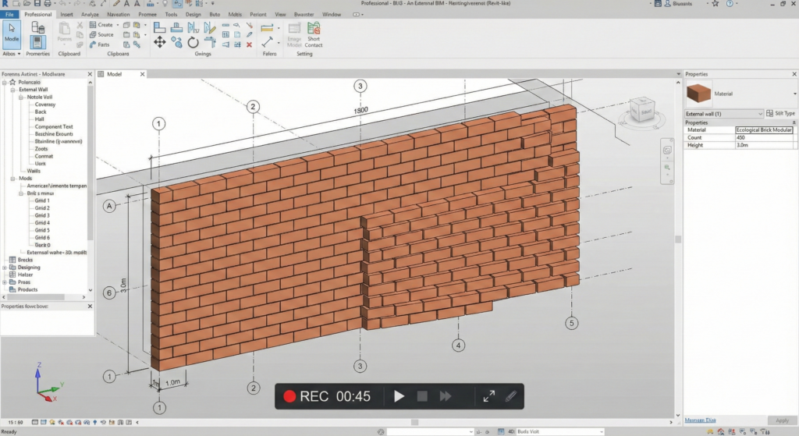Click the Material value field Ecological Brick Modular

coord(764,129)
